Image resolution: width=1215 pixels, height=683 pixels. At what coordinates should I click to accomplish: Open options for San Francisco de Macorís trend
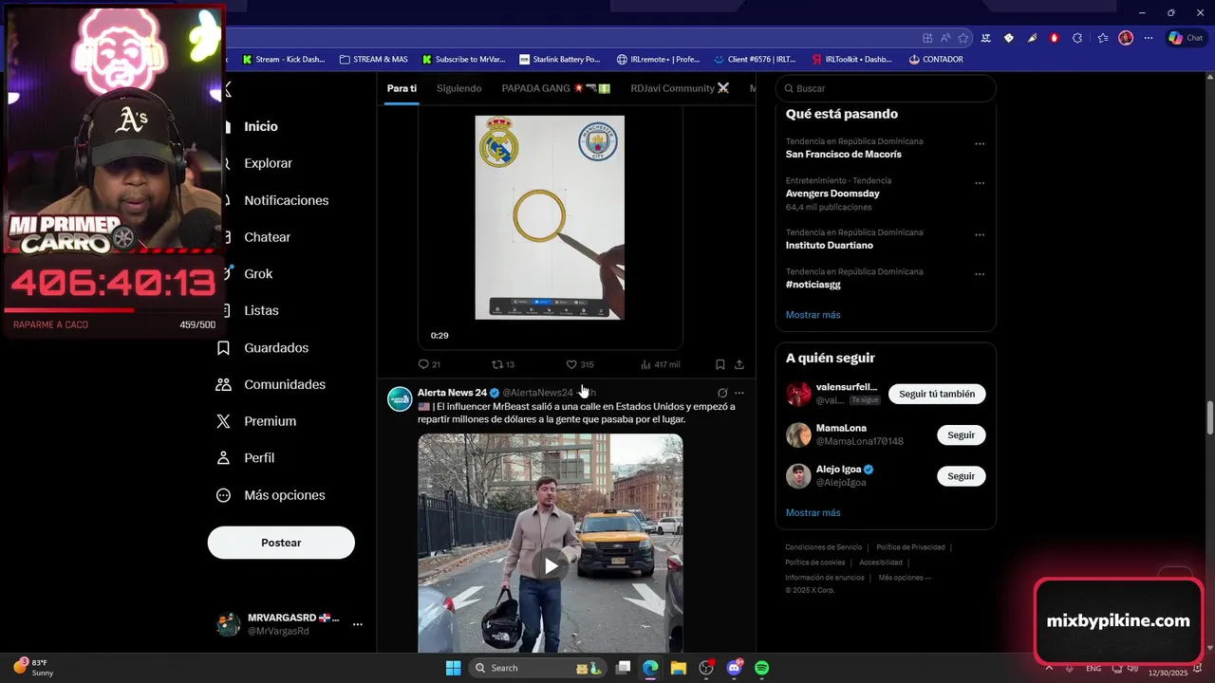[980, 144]
